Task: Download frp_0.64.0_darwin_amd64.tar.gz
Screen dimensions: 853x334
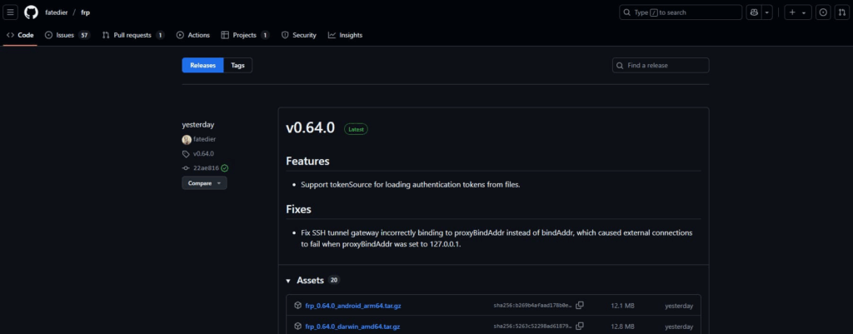Action: click(x=352, y=327)
